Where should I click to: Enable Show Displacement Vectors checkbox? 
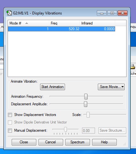click(x=10, y=115)
